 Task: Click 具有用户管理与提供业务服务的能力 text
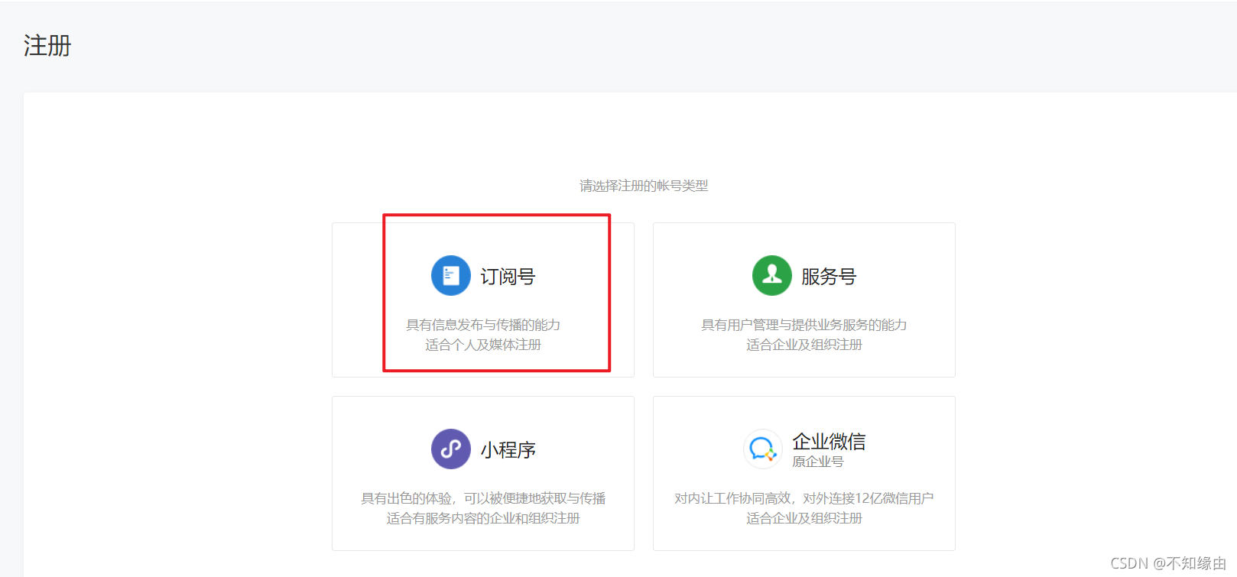point(804,325)
